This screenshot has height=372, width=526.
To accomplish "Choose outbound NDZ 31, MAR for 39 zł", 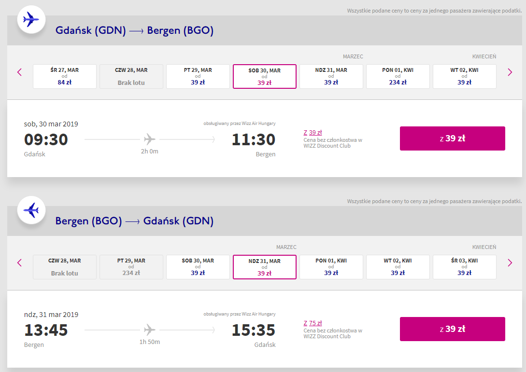I will pyautogui.click(x=331, y=76).
